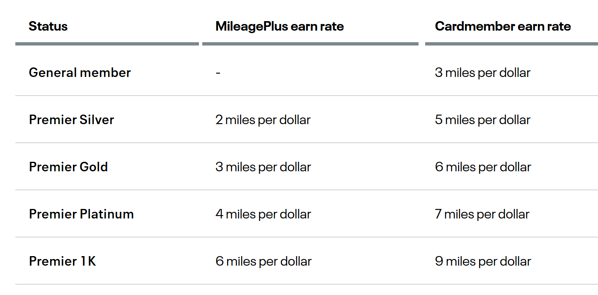This screenshot has height=295, width=598.
Task: Click the Status column header
Action: [48, 26]
